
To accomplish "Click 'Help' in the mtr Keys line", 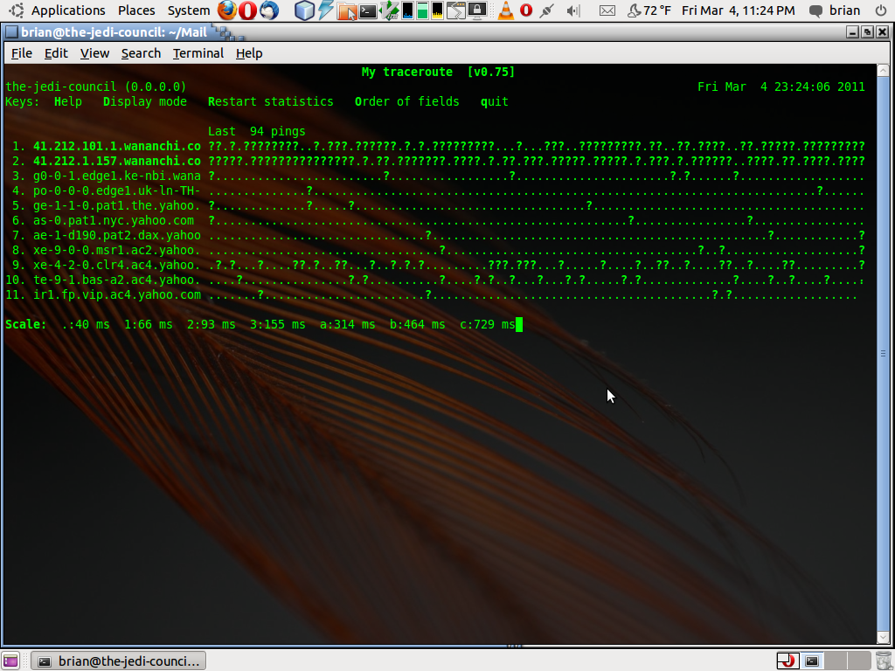I will [68, 101].
